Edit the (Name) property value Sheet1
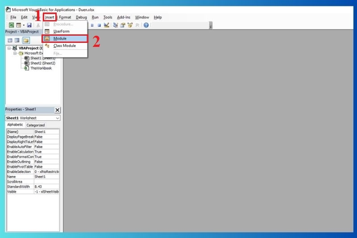The height and width of the screenshot is (238, 357). click(x=47, y=132)
